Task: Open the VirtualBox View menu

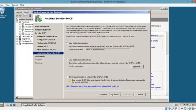Action: click(7, 5)
